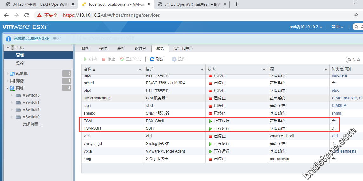Switch to the Hardware (硬件) tab
The image size is (363, 181).
tap(103, 48)
